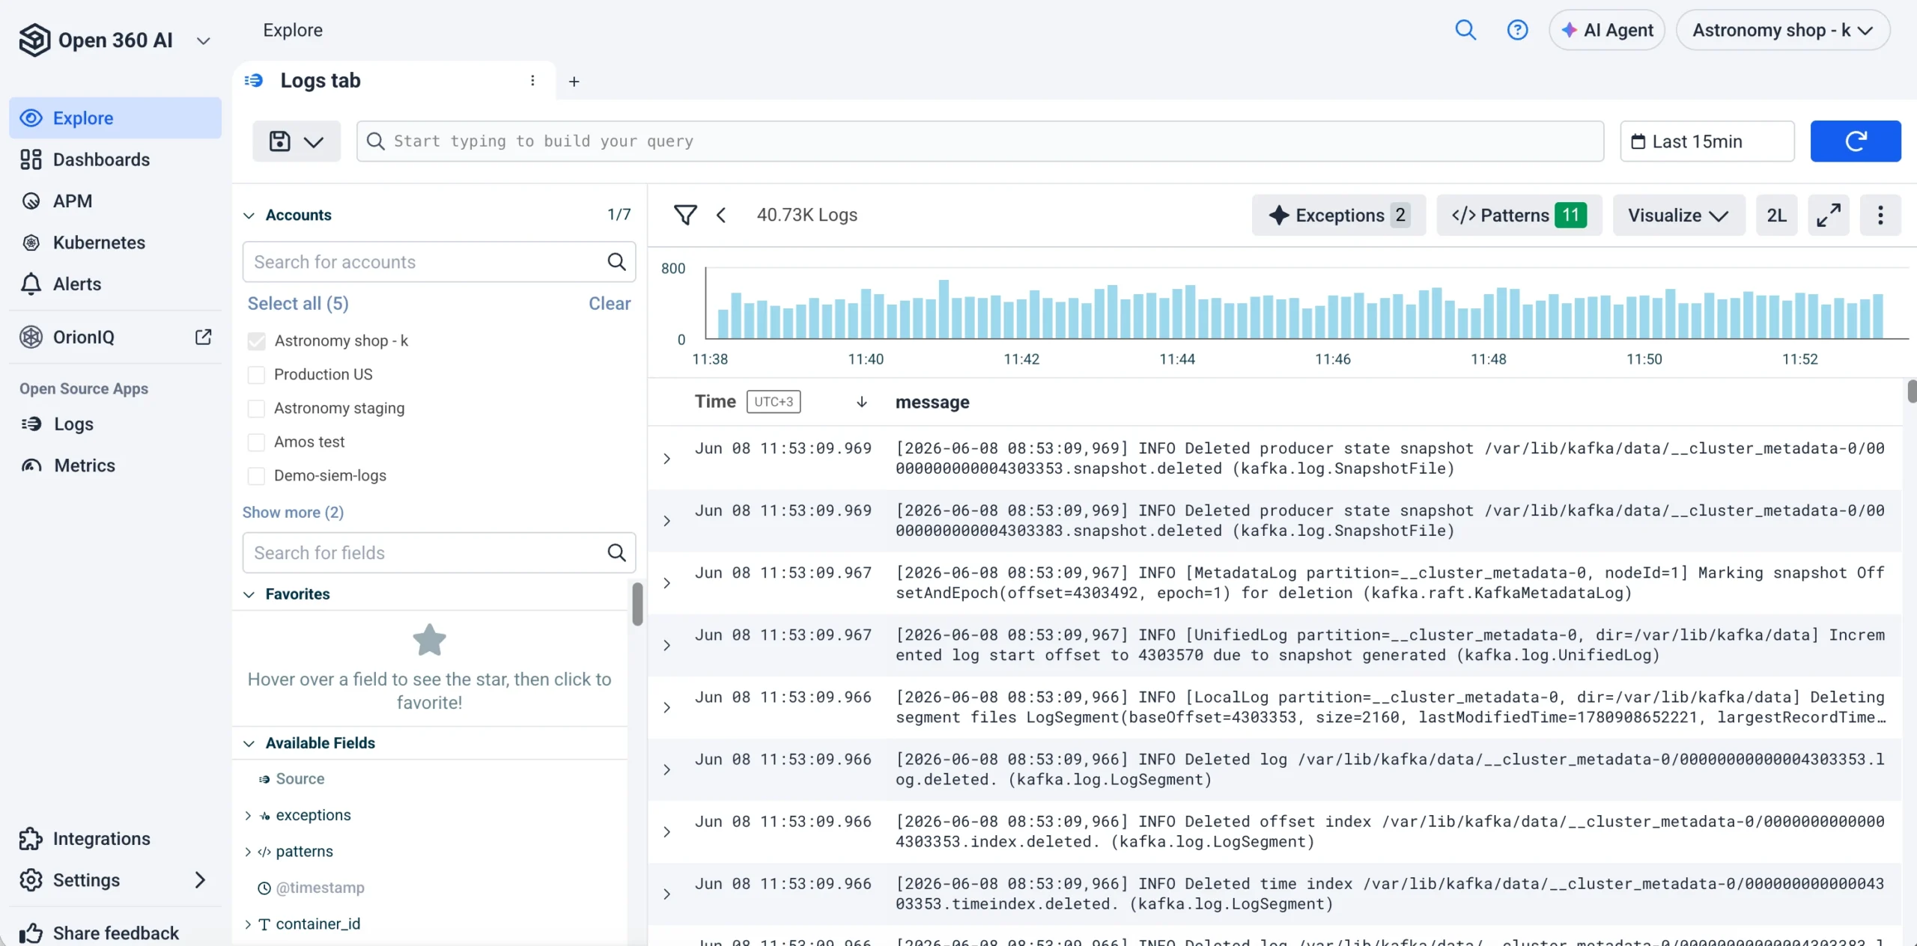Select the @timestamp field
The image size is (1917, 946).
pos(320,888)
